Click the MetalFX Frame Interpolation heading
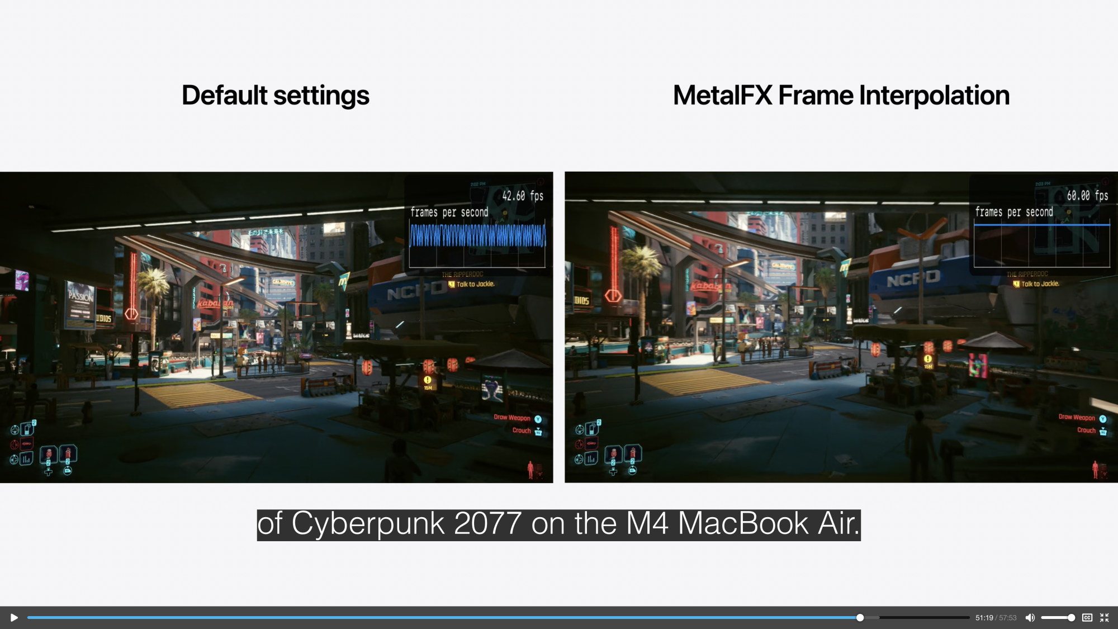1118x629 pixels. (841, 96)
